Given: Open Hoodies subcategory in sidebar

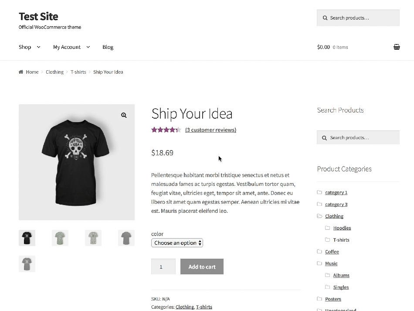Looking at the screenshot, I should [342, 228].
